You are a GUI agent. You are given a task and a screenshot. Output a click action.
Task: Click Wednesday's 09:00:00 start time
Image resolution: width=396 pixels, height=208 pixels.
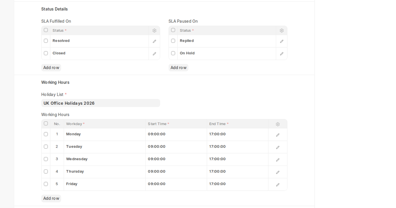[x=176, y=159]
